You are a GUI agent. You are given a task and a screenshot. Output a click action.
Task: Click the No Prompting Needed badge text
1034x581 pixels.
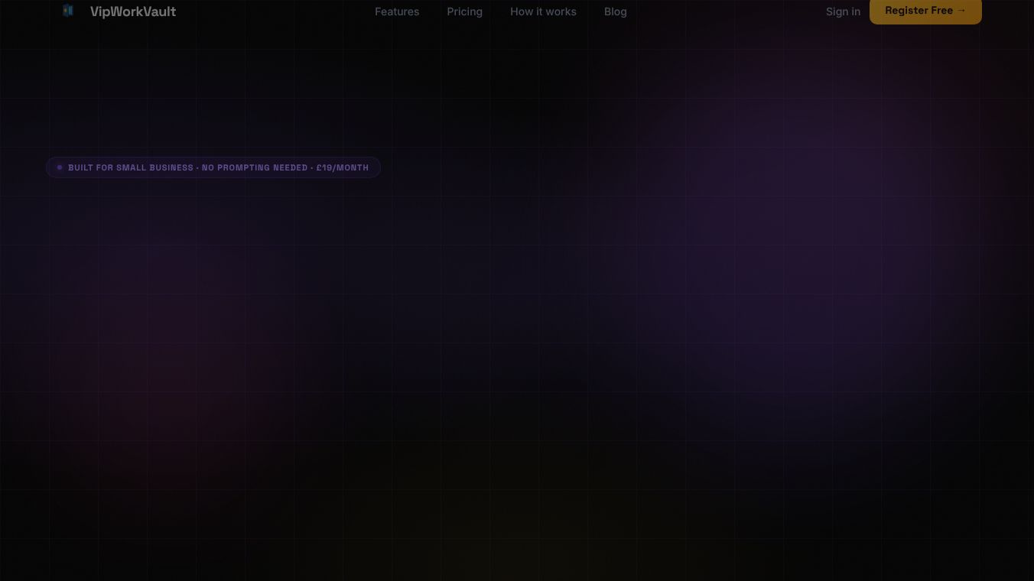pyautogui.click(x=255, y=167)
